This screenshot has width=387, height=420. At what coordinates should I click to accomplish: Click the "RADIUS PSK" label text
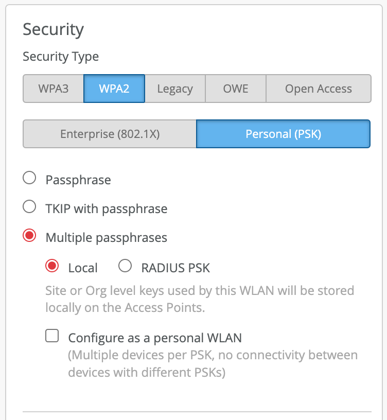coord(175,268)
